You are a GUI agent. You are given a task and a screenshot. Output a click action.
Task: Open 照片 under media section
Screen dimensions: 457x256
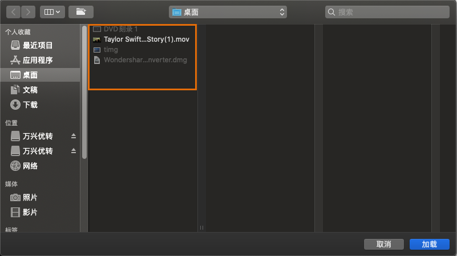pyautogui.click(x=30, y=197)
